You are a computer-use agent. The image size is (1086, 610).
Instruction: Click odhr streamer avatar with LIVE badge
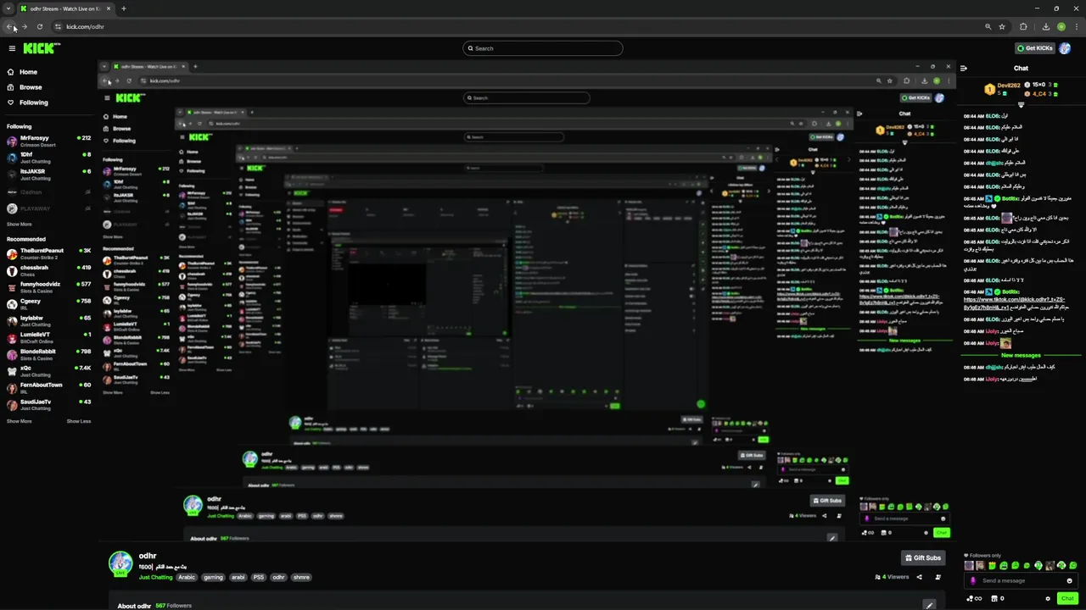click(x=120, y=563)
